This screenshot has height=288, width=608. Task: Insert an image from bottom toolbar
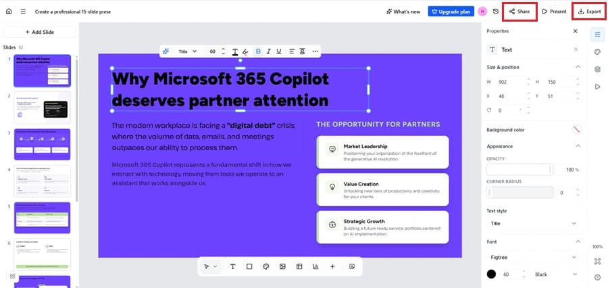coord(282,266)
